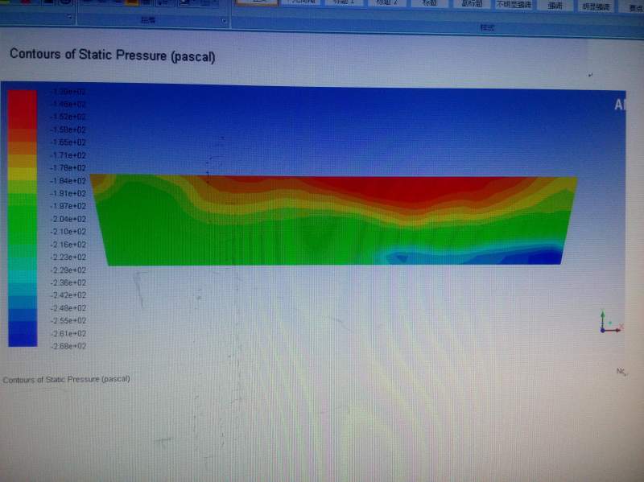644x482 pixels.
Task: Apply the 明显强调 style
Action: point(596,6)
